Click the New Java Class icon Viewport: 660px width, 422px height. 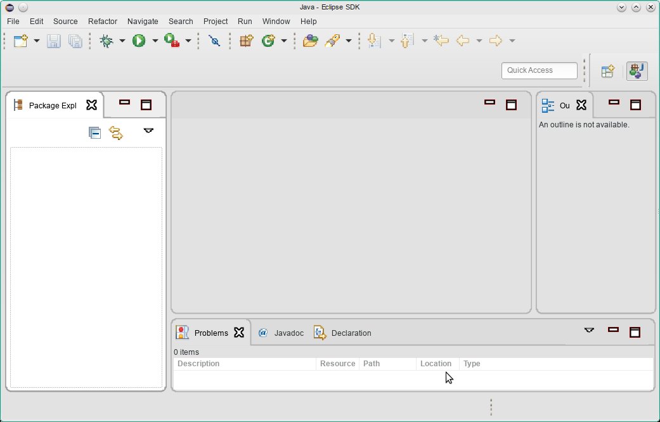268,41
